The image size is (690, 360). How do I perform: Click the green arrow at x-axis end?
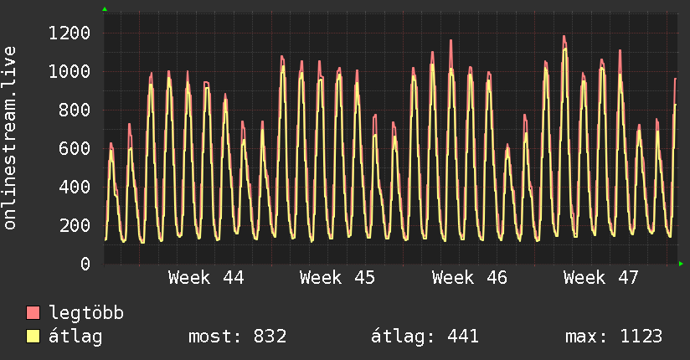point(681,264)
